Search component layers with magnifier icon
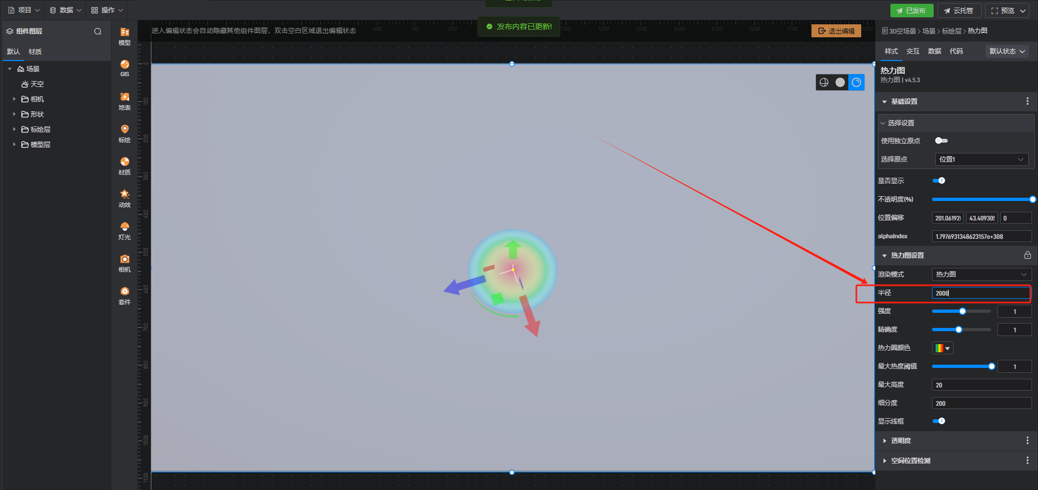Viewport: 1038px width, 490px height. [98, 31]
